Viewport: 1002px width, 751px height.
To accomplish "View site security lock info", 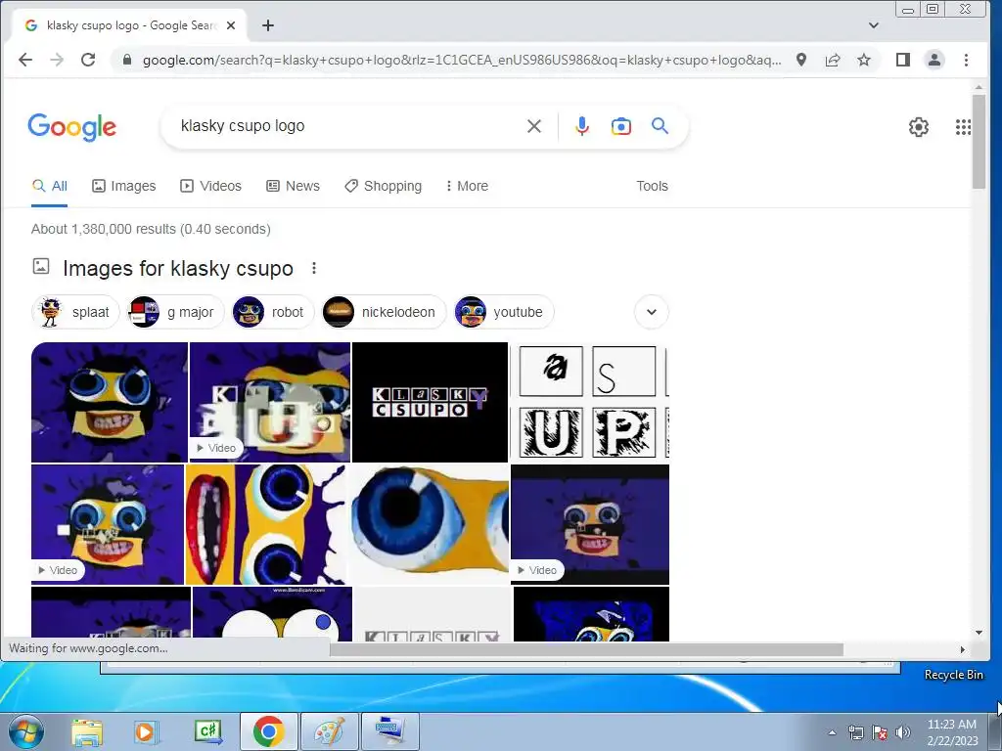I will coord(127,60).
